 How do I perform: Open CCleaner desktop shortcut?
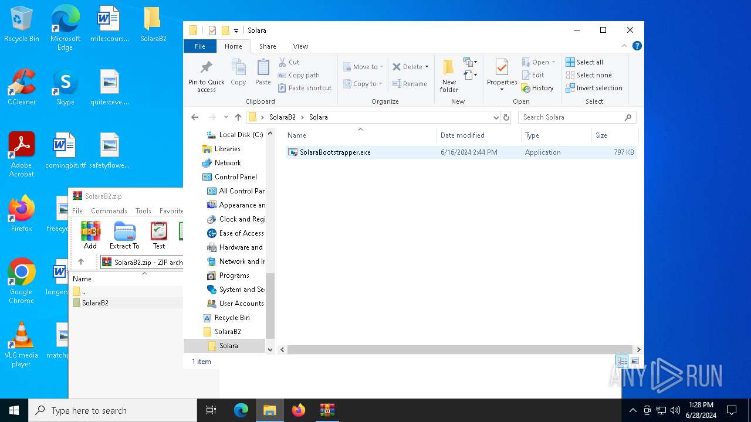[x=22, y=88]
